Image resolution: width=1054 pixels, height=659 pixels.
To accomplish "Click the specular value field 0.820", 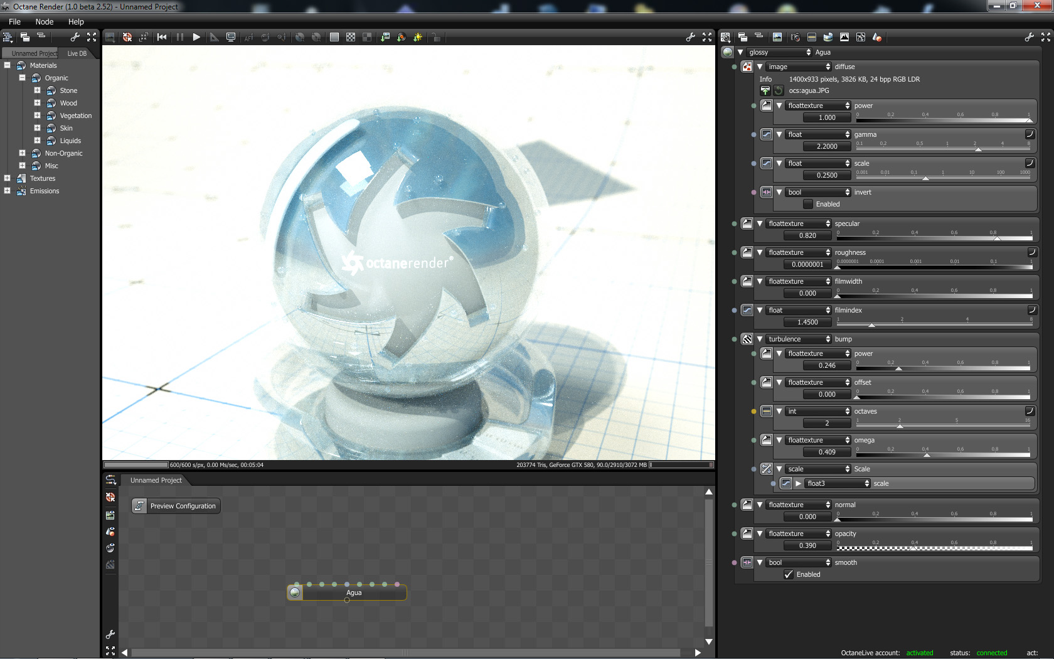I will [807, 235].
